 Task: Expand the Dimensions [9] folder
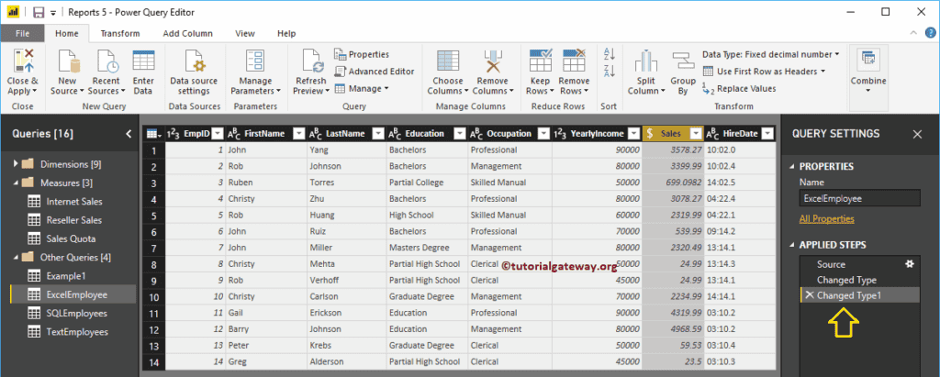(16, 163)
